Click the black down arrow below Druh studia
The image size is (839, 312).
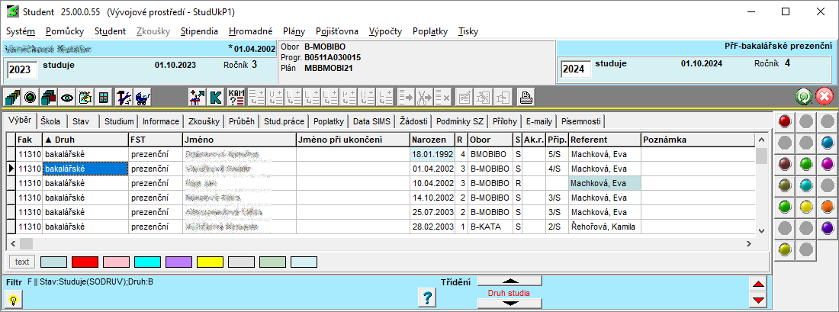click(x=510, y=304)
